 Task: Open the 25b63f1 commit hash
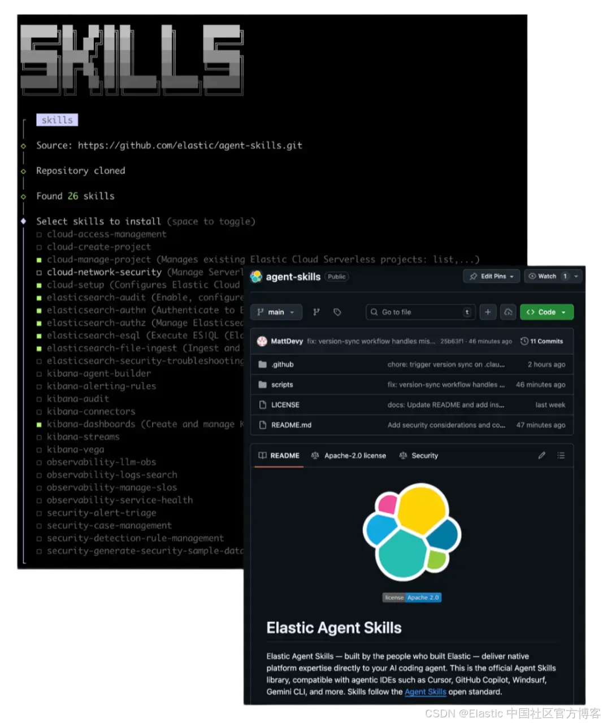pos(452,341)
